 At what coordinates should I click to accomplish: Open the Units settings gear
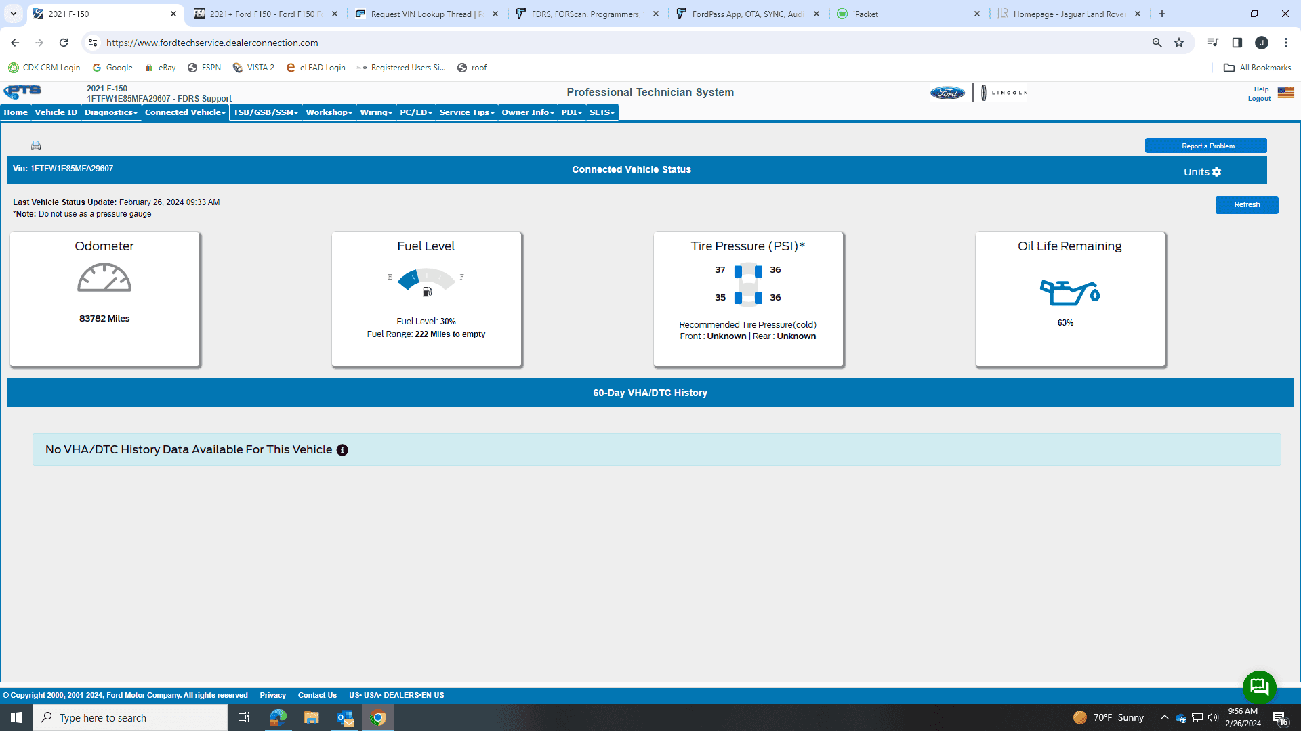(x=1216, y=172)
